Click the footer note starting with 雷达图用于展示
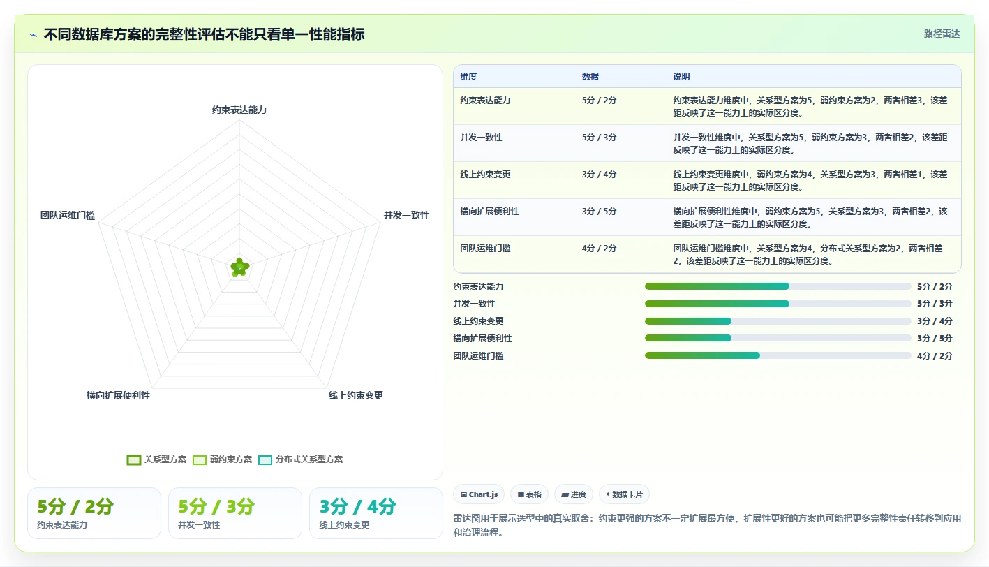 707,525
